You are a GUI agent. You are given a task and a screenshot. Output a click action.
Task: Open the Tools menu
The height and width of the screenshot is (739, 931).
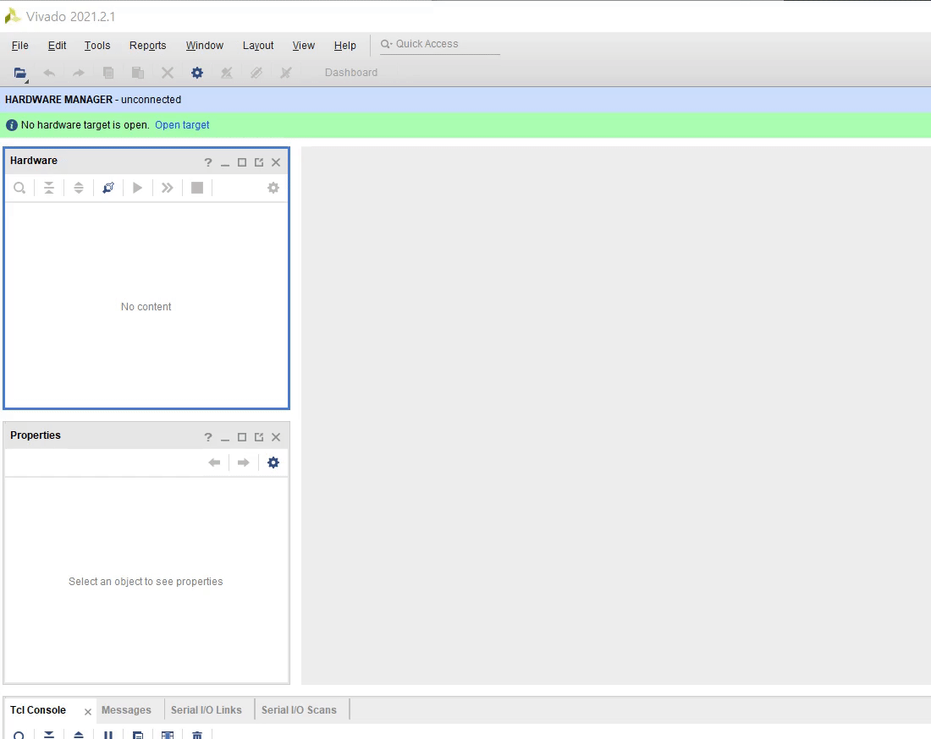click(96, 46)
